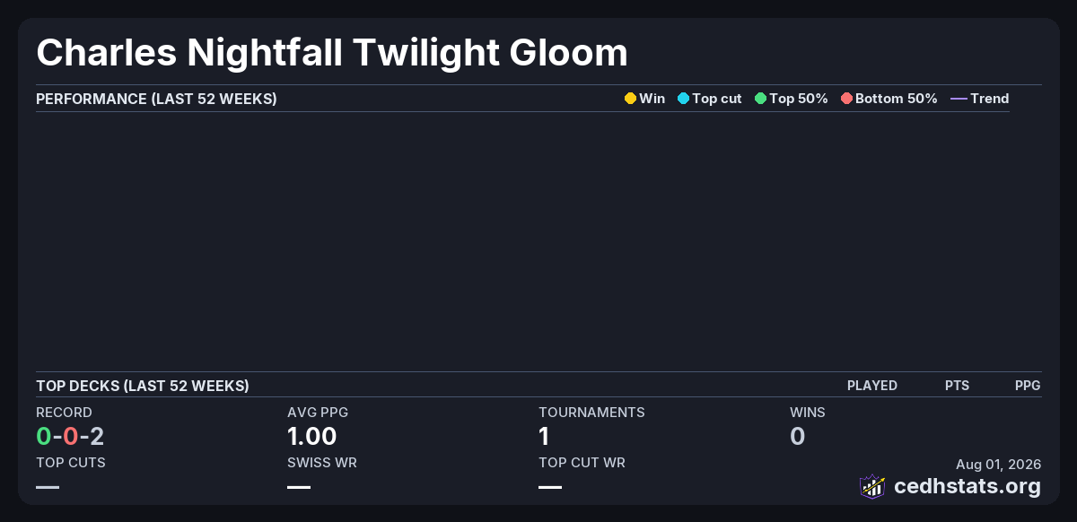Click the Top Decks (Last 52 Weeks) header
Viewport: 1077px width, 522px height.
tap(143, 386)
